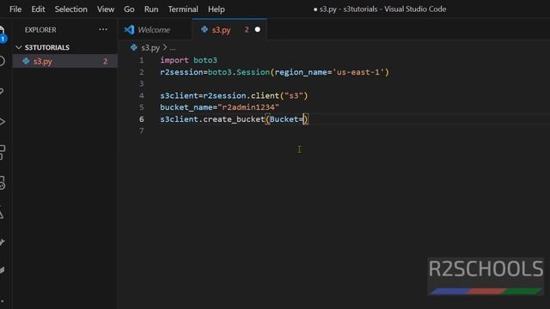This screenshot has width=550, height=309.
Task: Click the problems count 2 on s3.py tab
Action: (247, 30)
